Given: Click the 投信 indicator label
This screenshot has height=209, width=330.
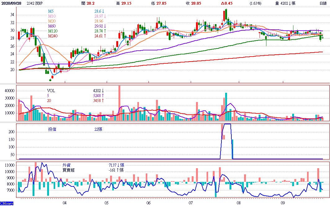Looking at the screenshot, I should 52,129.
